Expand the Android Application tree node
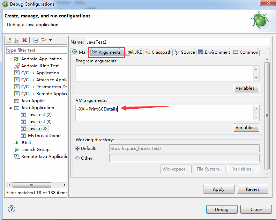This screenshot has height=220, width=276. 11,59
